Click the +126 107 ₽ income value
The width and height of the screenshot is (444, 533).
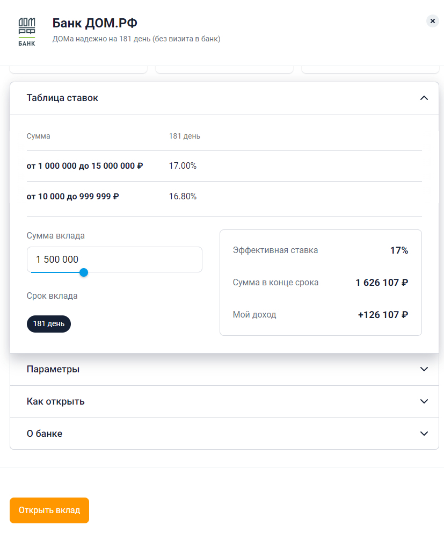[383, 315]
